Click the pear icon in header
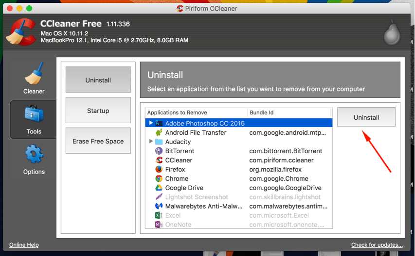Viewport: 415px width, 256px height. pyautogui.click(x=392, y=33)
